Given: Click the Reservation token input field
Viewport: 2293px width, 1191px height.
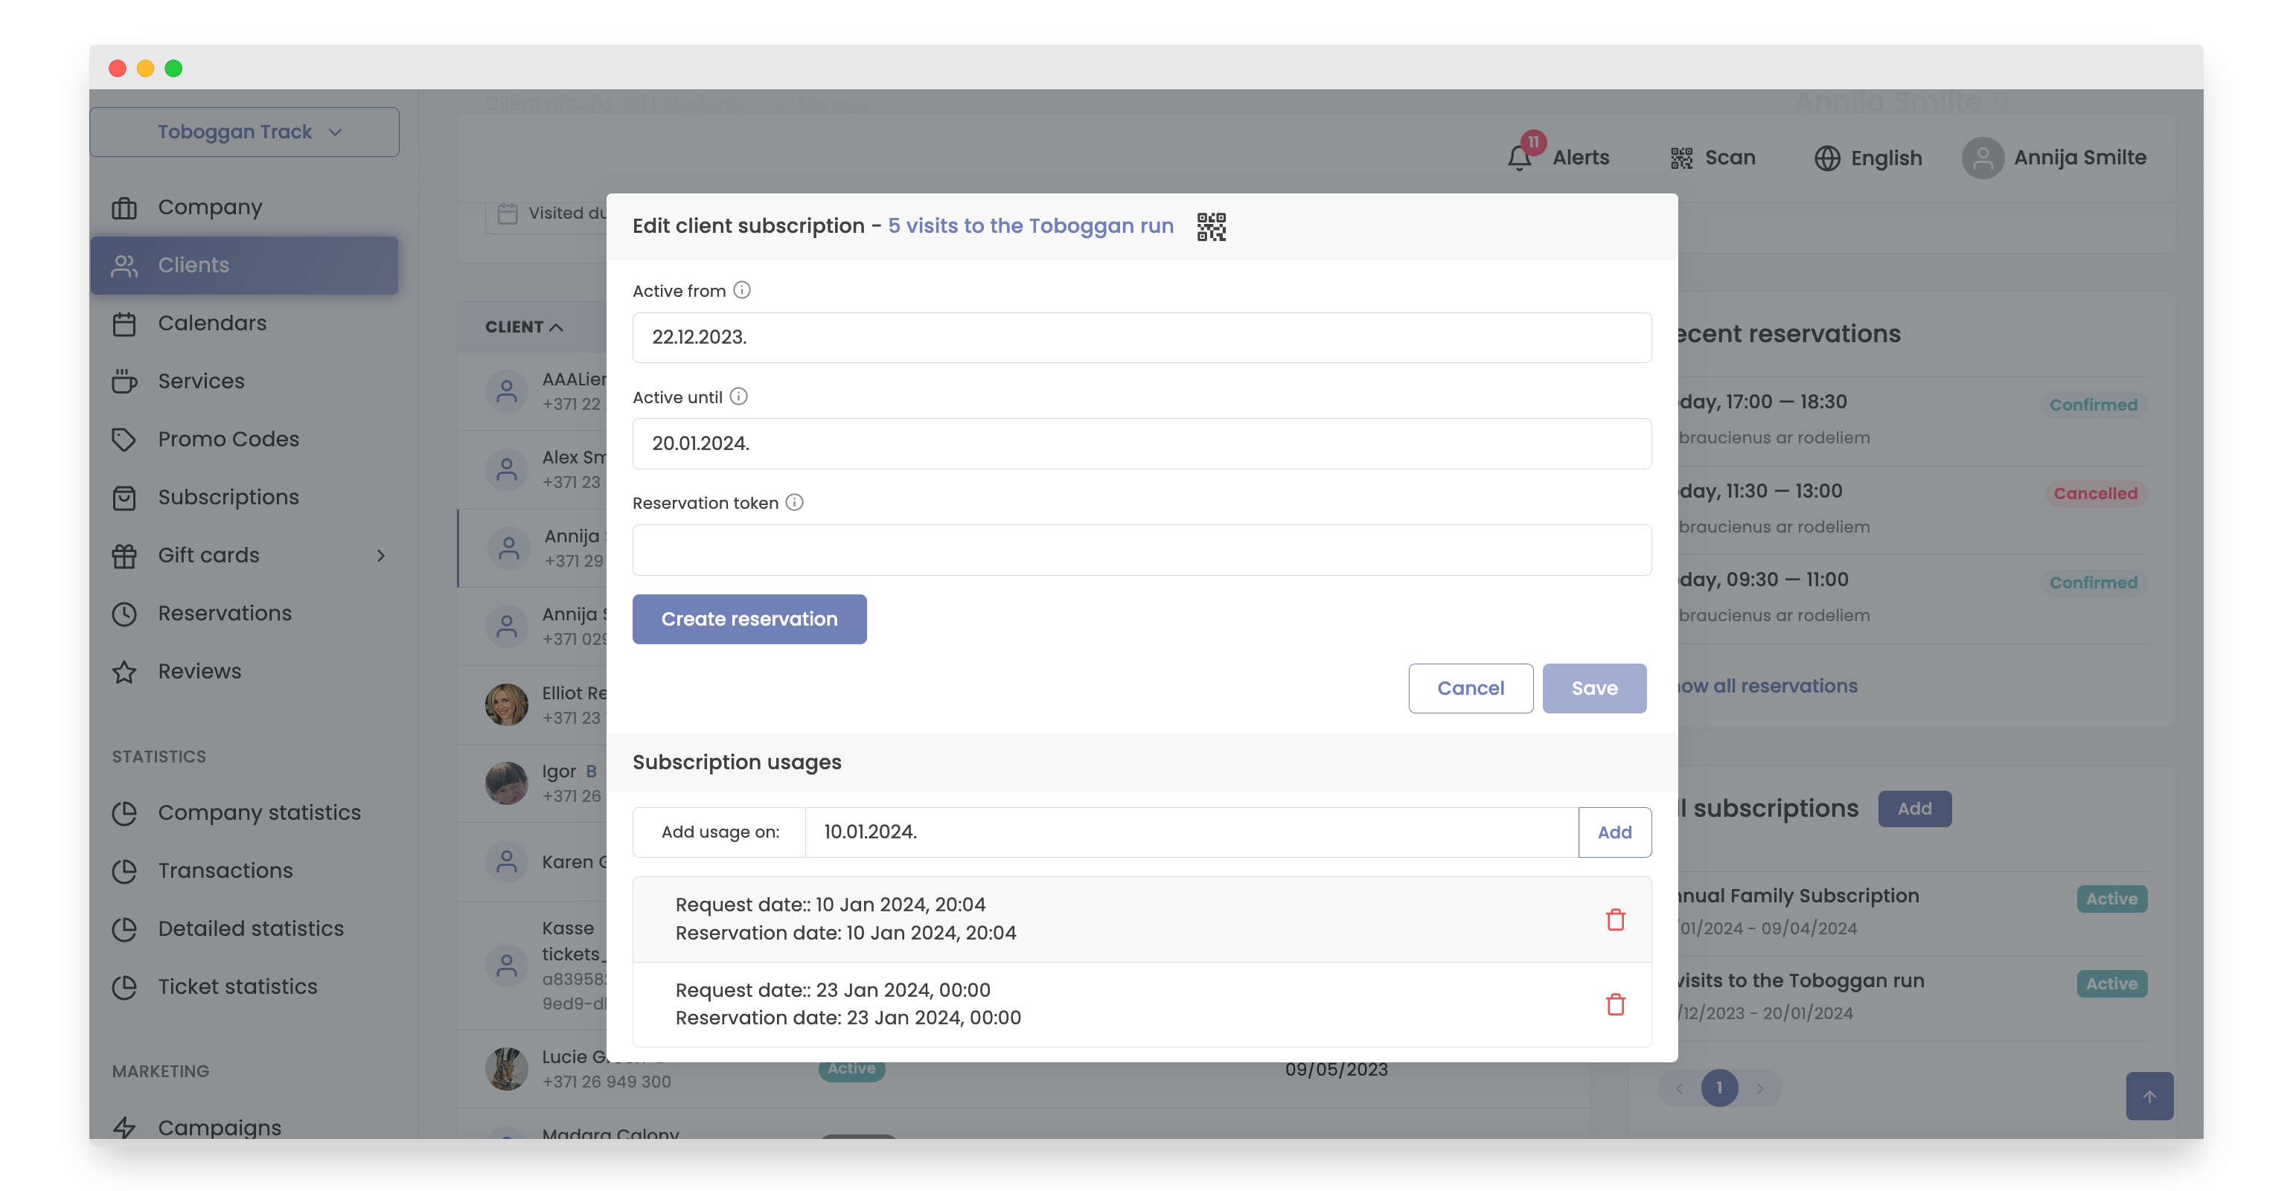Looking at the screenshot, I should [1141, 550].
